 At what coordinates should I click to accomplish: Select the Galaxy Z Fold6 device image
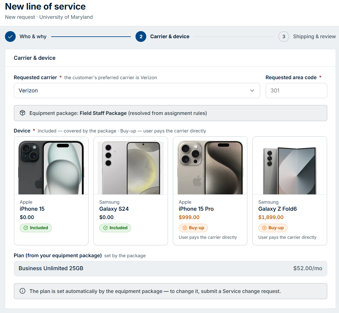point(290,170)
